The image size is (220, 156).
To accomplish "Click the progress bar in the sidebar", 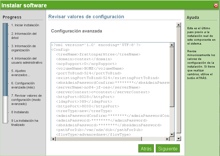I will pyautogui.click(x=5, y=73).
